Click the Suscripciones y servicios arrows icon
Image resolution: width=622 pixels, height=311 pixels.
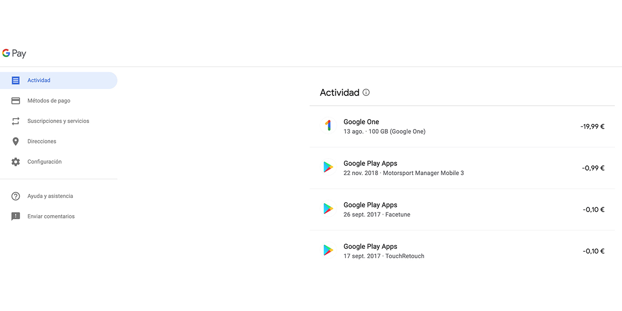point(17,121)
